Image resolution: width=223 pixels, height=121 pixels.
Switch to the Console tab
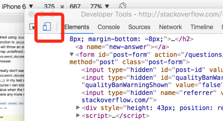click(109, 27)
